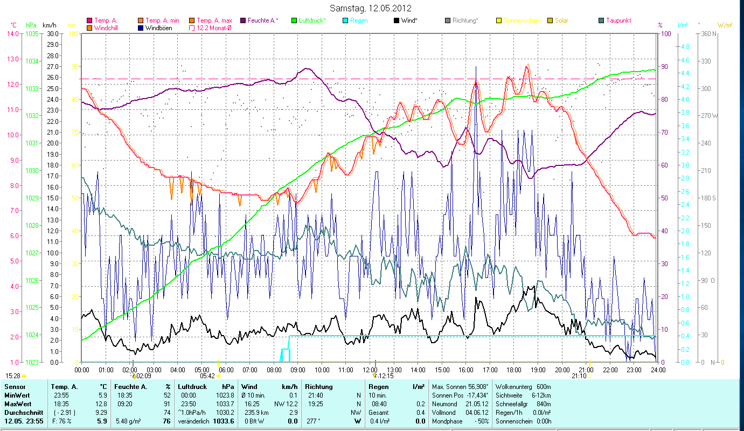Image resolution: width=744 pixels, height=431 pixels.
Task: Click the dark blue Windböen legend square
Action: coord(141,27)
